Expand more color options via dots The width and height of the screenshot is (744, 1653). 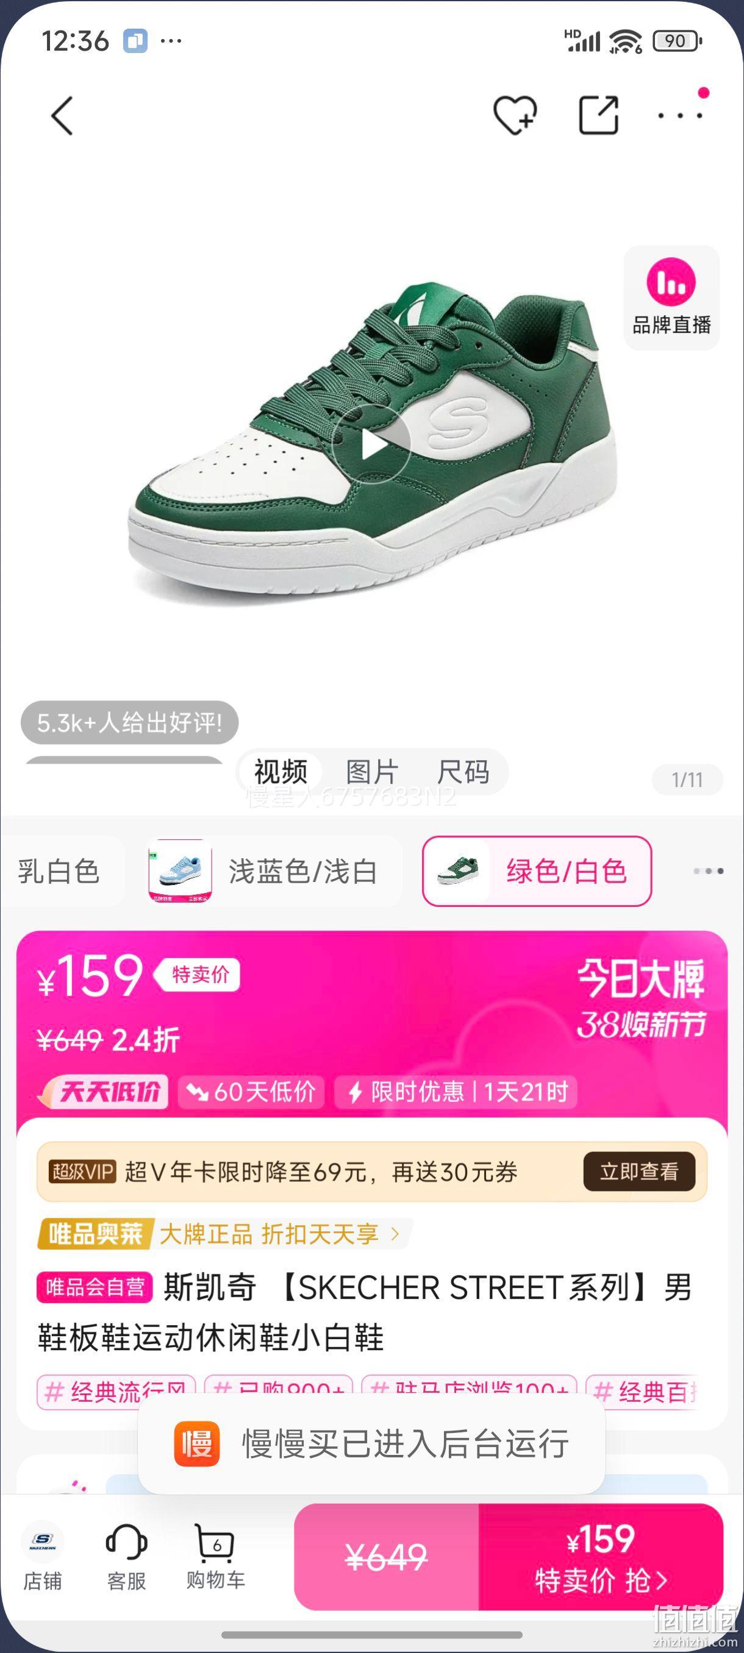[x=709, y=871]
